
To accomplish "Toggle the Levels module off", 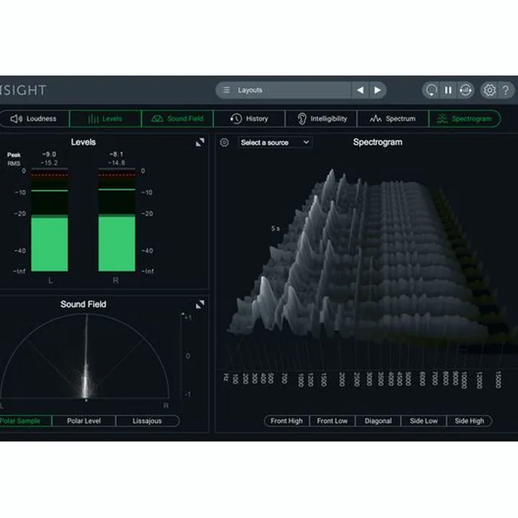I will 105,119.
